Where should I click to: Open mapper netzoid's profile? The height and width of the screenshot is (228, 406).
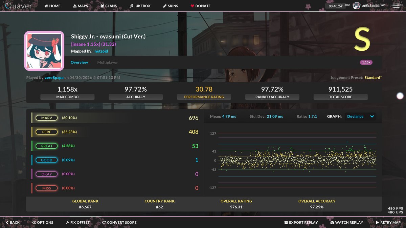101,51
